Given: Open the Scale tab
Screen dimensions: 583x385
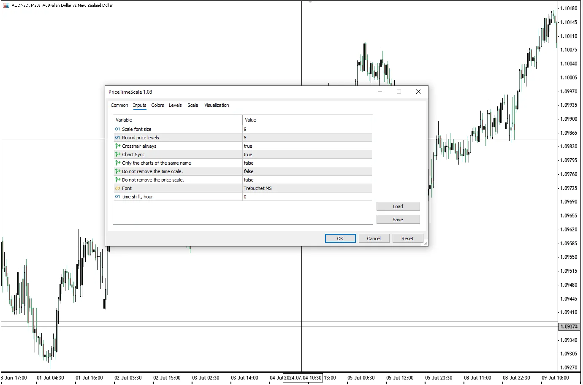Looking at the screenshot, I should 193,105.
